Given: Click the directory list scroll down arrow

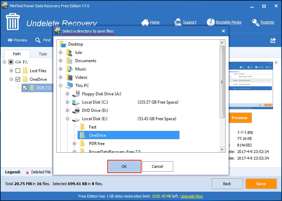Looking at the screenshot, I should pos(222,149).
